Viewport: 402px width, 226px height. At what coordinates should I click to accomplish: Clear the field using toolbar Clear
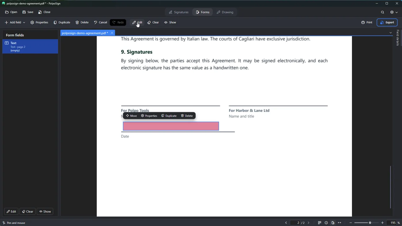(153, 22)
